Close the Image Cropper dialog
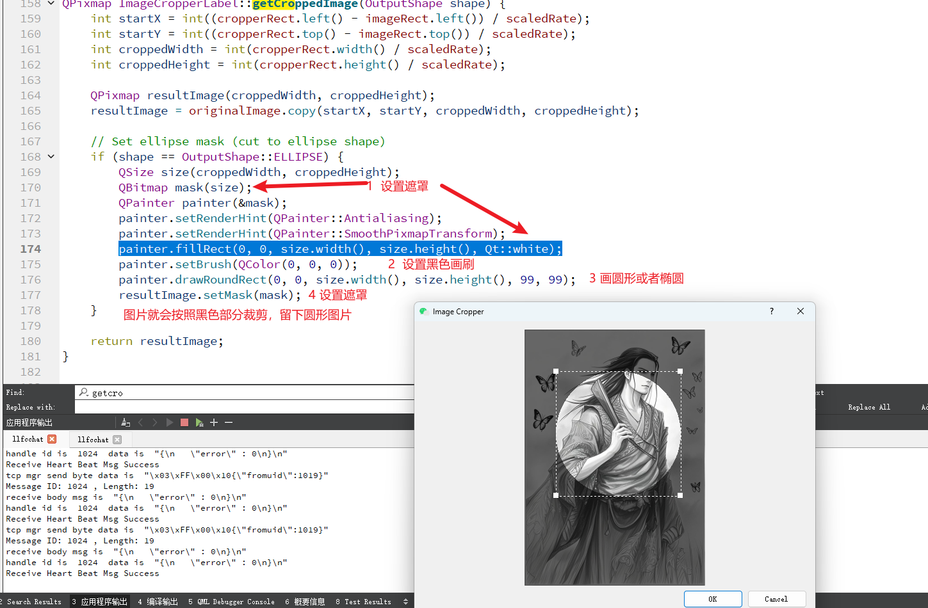The image size is (928, 608). pyautogui.click(x=800, y=311)
